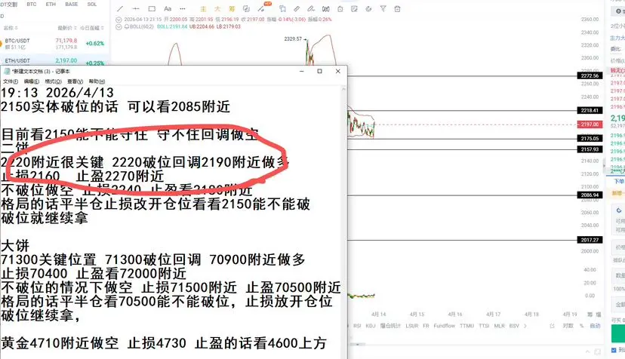
Task: Click the 2272.56 price line label
Action: pyautogui.click(x=590, y=75)
